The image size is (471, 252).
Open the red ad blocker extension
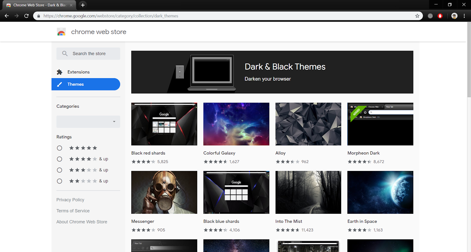tap(440, 16)
